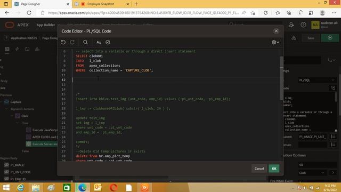Viewport: 341px width, 192px height.
Task: Select the Click dynamic action node
Action: pos(25,116)
